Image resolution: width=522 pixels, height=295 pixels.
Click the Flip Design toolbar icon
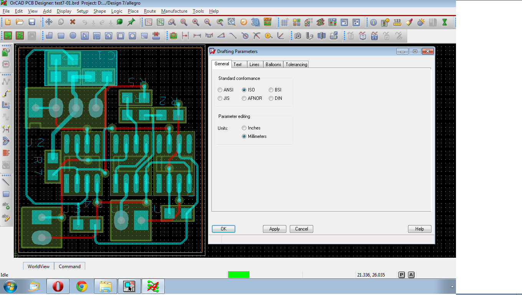point(268,22)
